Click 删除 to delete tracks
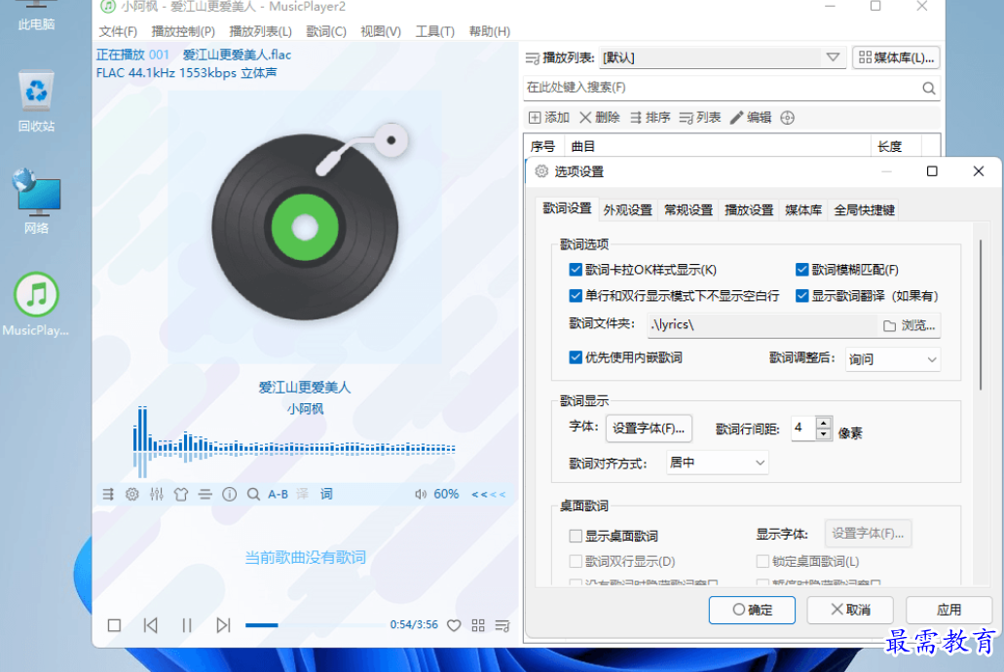The width and height of the screenshot is (1004, 672). [600, 117]
